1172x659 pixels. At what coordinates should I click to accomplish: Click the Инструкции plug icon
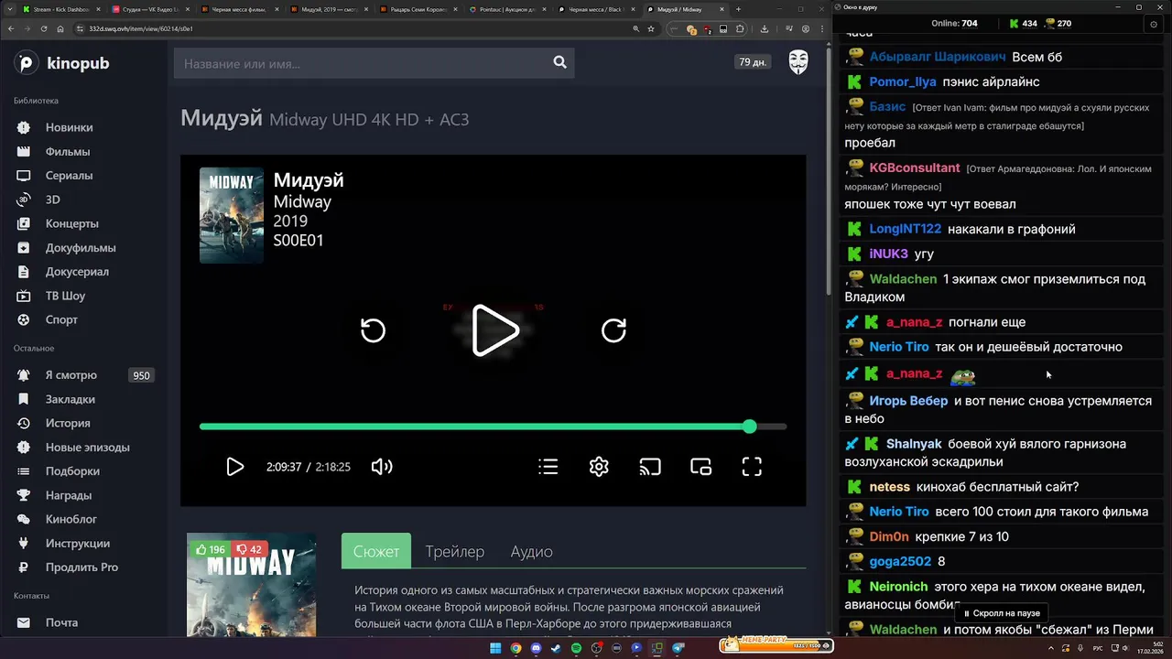pyautogui.click(x=24, y=544)
